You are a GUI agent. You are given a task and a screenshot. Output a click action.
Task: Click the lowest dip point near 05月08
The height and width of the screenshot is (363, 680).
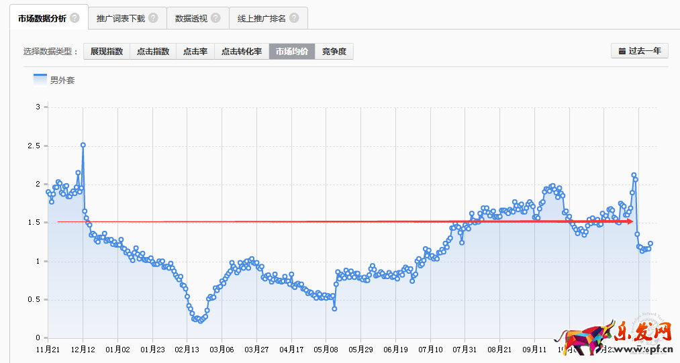[x=334, y=309]
